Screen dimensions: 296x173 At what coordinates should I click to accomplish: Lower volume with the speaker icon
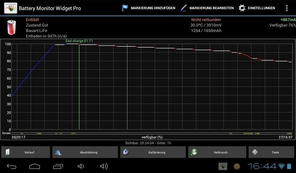coord(81,166)
